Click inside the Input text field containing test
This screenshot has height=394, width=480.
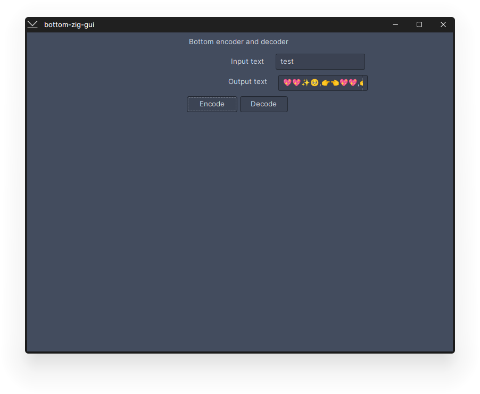(x=319, y=61)
